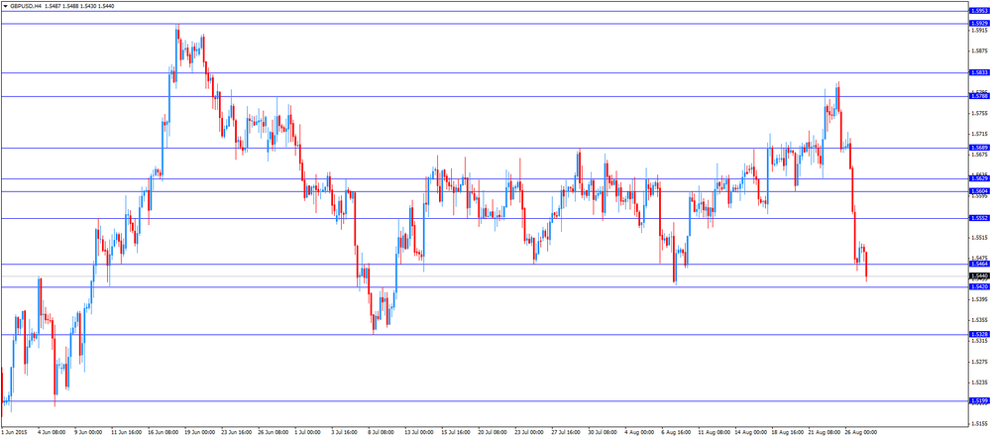Viewport: 991px width, 437px height.
Task: Click the 23 Jun 16:00 time label
Action: [237, 433]
